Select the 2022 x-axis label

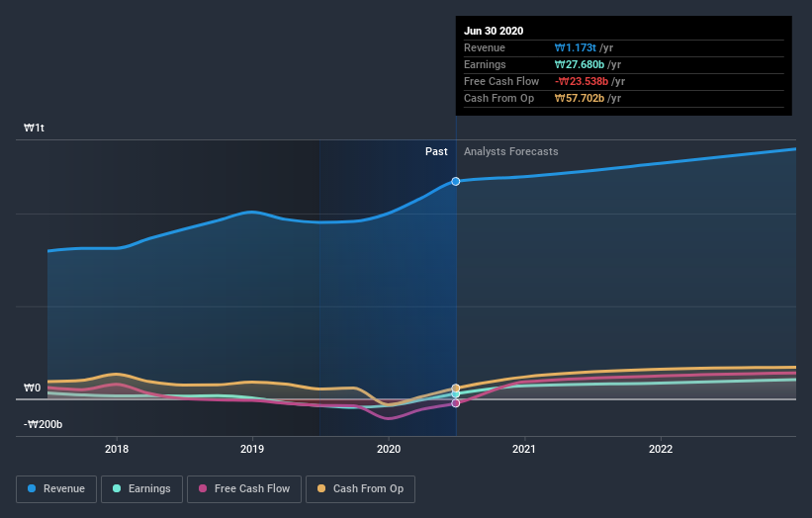click(x=661, y=449)
